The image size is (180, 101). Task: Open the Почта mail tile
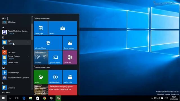(63, 28)
